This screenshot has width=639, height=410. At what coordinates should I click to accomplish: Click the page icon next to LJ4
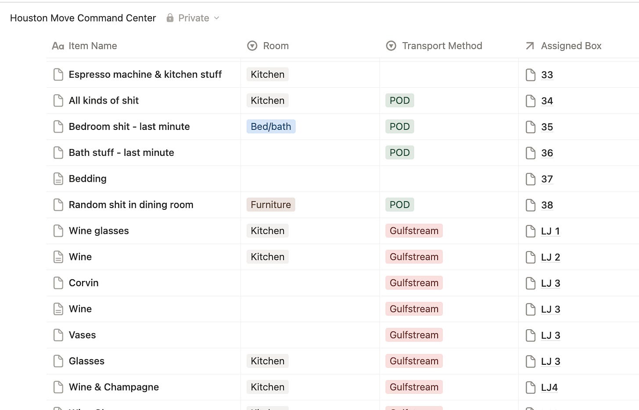tap(530, 388)
